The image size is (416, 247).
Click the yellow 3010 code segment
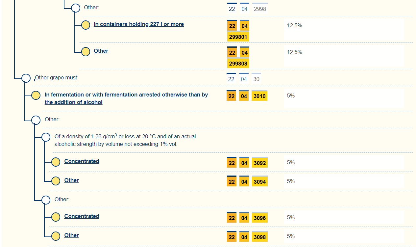click(x=259, y=96)
